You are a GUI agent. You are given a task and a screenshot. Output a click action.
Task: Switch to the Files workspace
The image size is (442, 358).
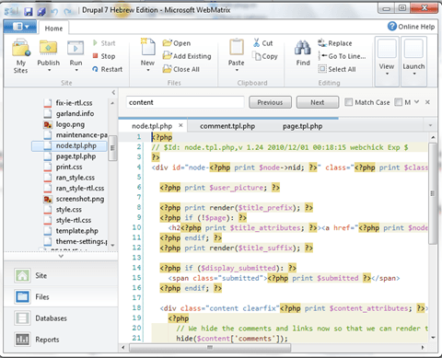click(x=61, y=296)
